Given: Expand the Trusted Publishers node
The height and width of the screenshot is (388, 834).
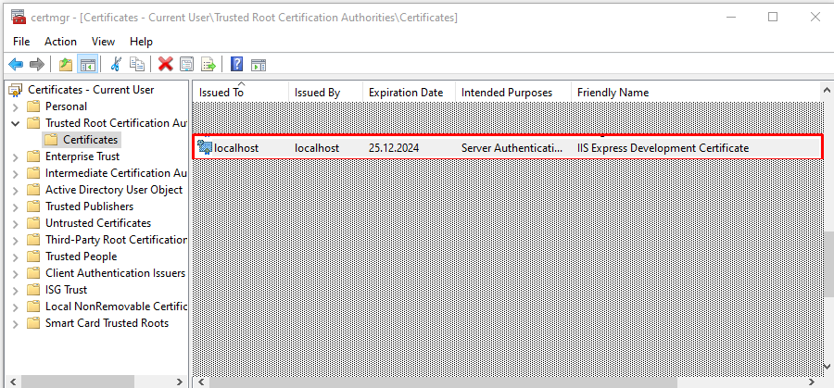Looking at the screenshot, I should 16,207.
